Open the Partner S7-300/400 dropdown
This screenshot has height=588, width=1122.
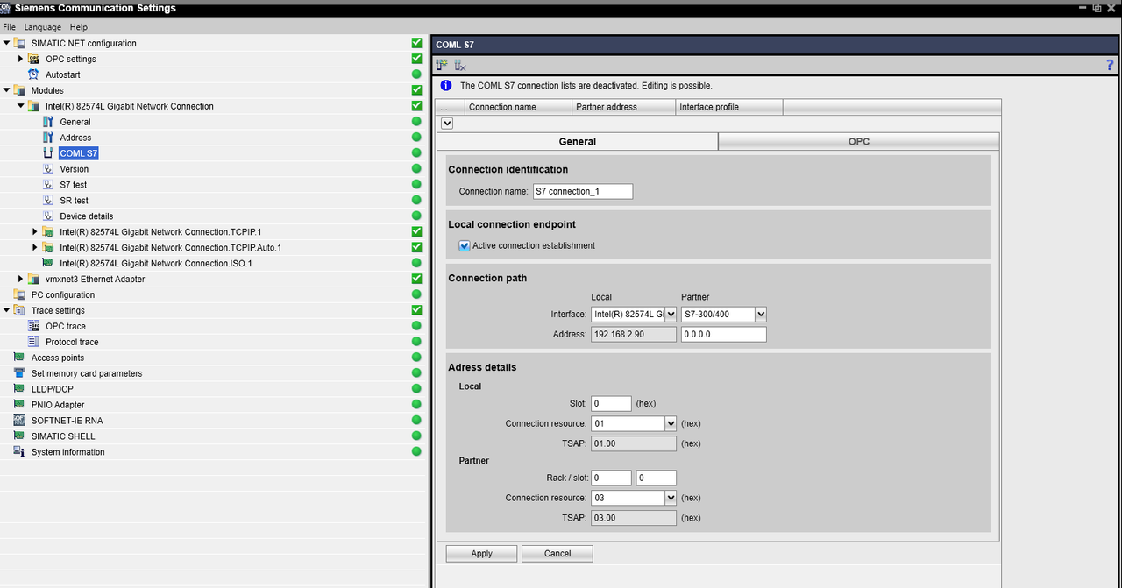pyautogui.click(x=761, y=314)
